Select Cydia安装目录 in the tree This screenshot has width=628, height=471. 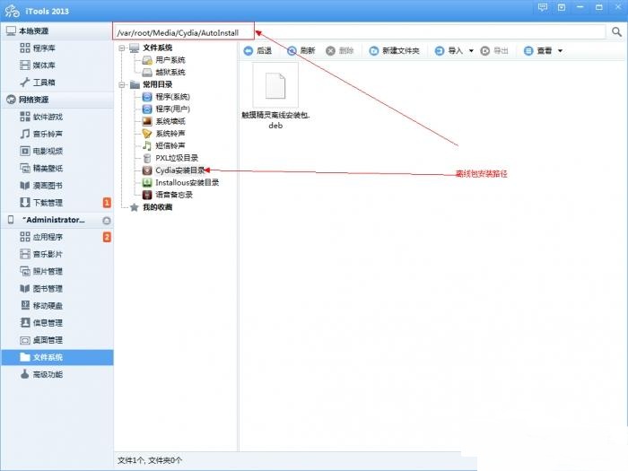[x=178, y=170]
